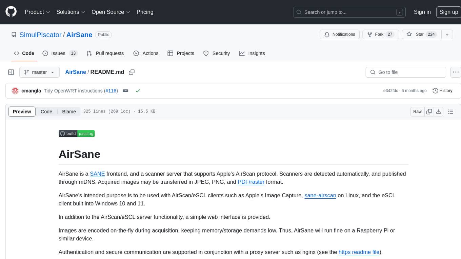461x259 pixels.
Task: Open the document outline
Action: 450,112
